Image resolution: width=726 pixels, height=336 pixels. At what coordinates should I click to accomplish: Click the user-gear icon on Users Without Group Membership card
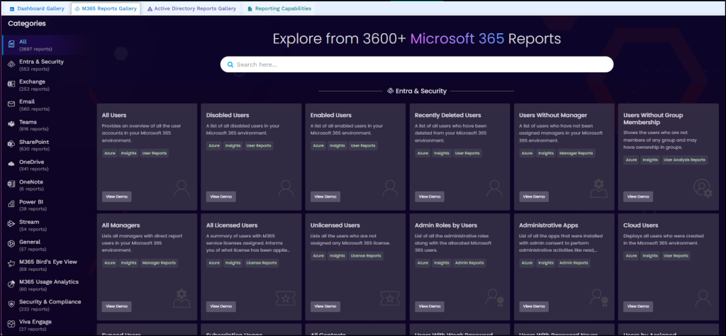click(x=703, y=189)
